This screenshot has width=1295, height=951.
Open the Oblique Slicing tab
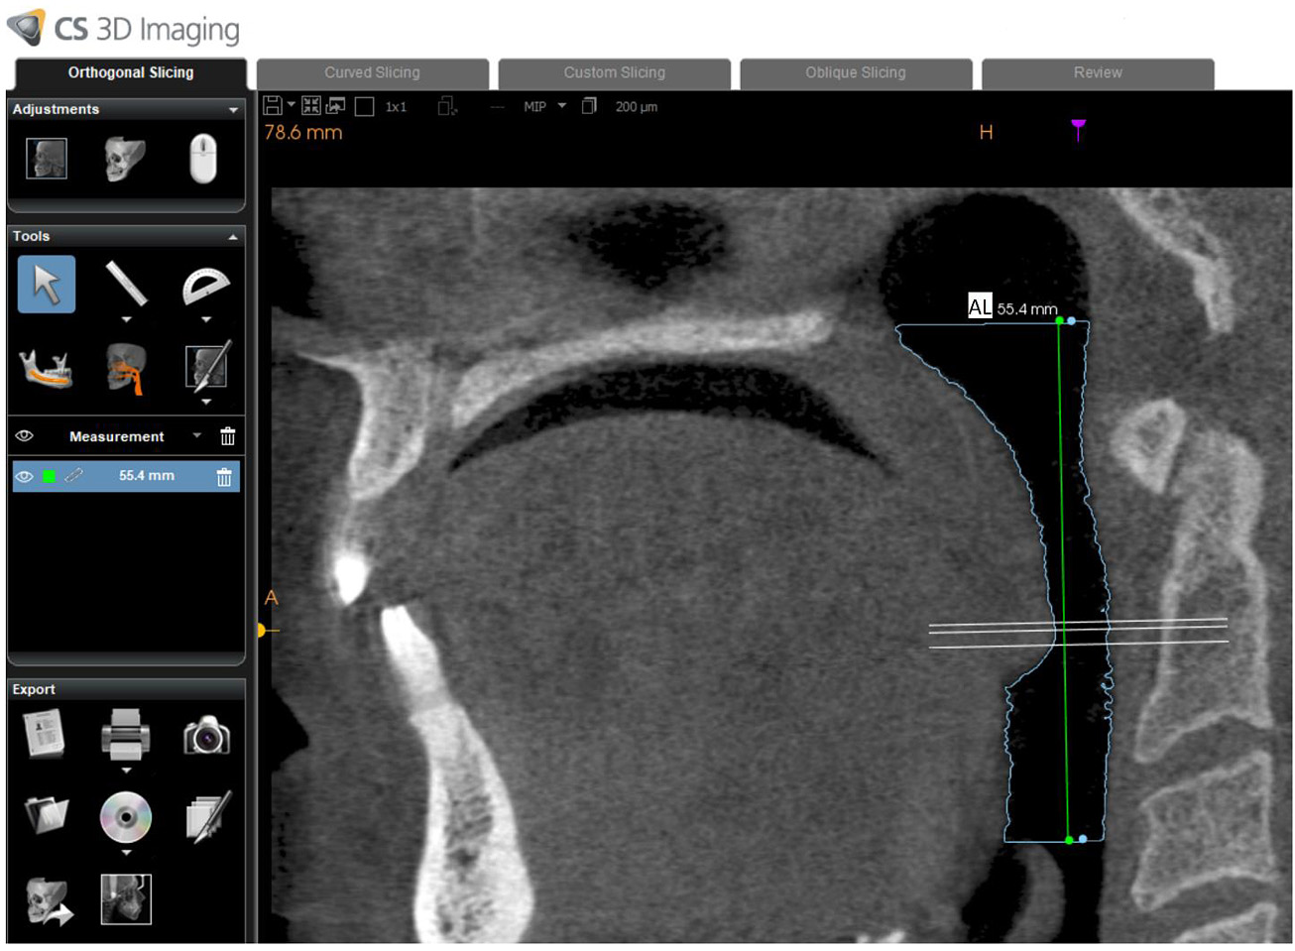855,73
